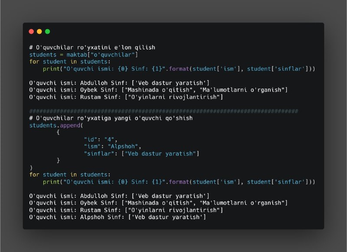Click the "sinflar" key in the dictionary
The width and height of the screenshot is (347, 252).
pos(99,154)
